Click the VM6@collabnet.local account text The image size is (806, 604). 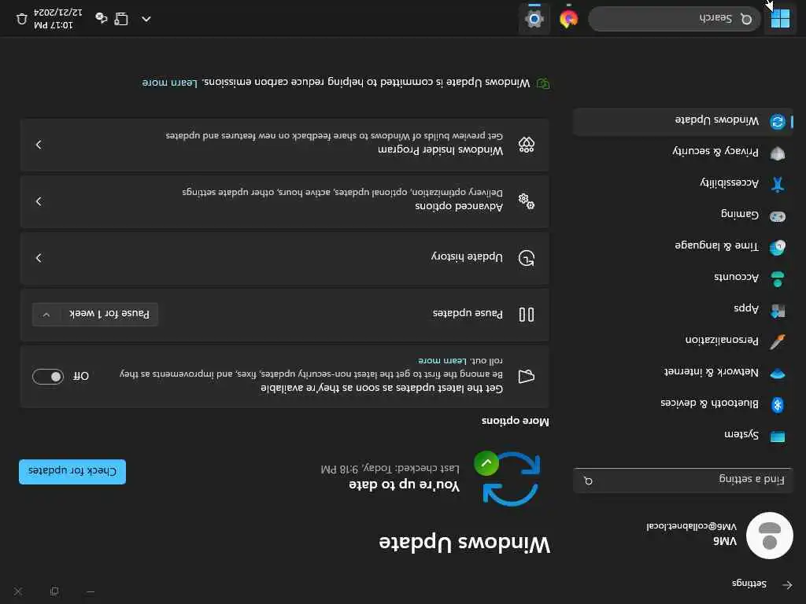[x=691, y=527]
